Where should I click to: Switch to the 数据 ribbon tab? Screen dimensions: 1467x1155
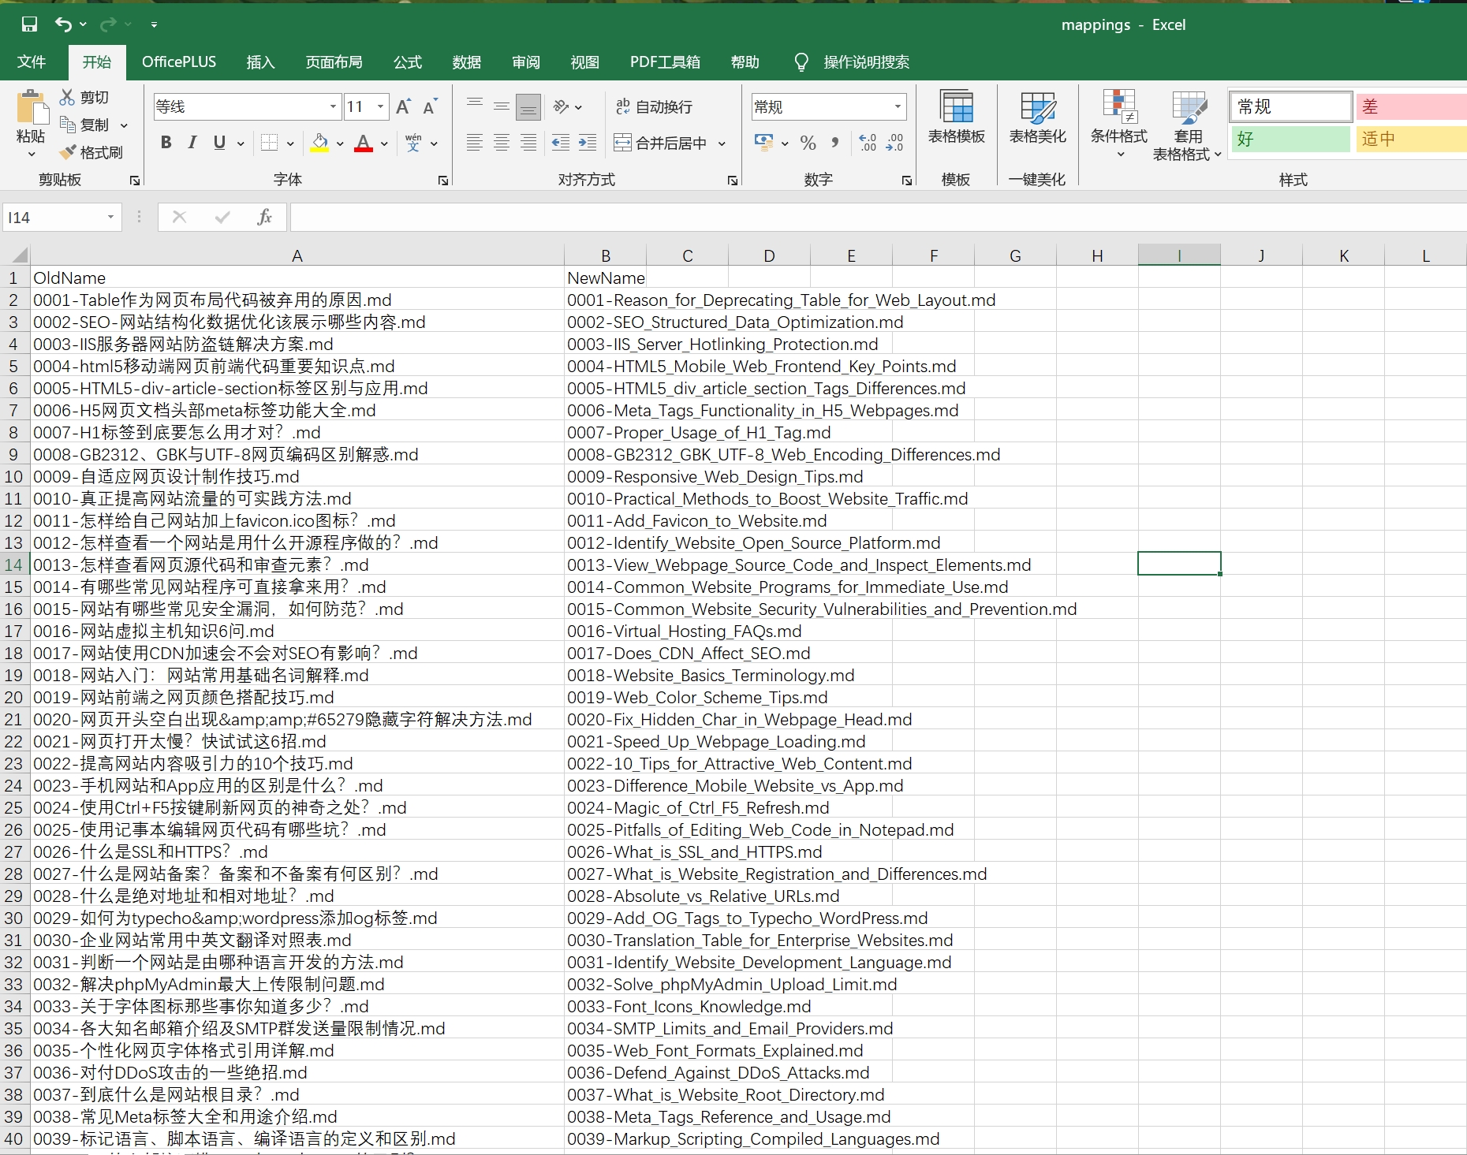[x=466, y=61]
